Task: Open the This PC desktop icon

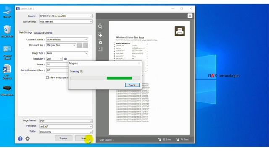Action: tap(7, 12)
